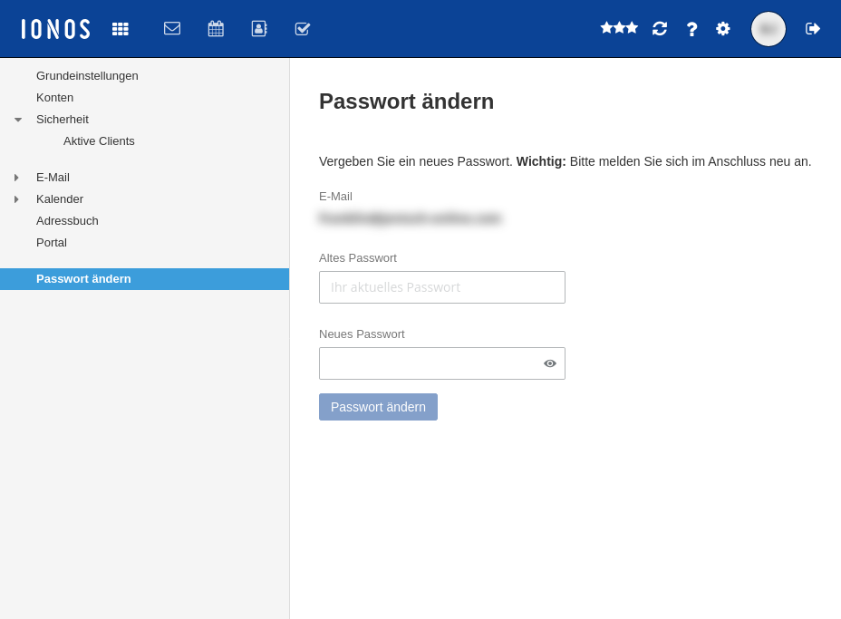Expand the Kalender settings section

[16, 198]
